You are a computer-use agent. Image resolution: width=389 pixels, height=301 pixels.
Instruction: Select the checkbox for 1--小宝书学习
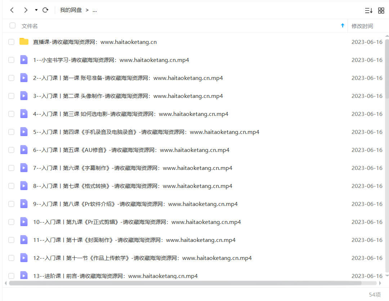pos(11,60)
